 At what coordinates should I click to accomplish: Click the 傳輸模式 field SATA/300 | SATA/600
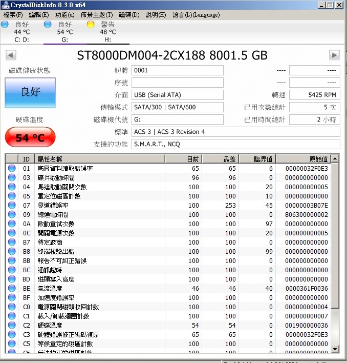[178, 107]
